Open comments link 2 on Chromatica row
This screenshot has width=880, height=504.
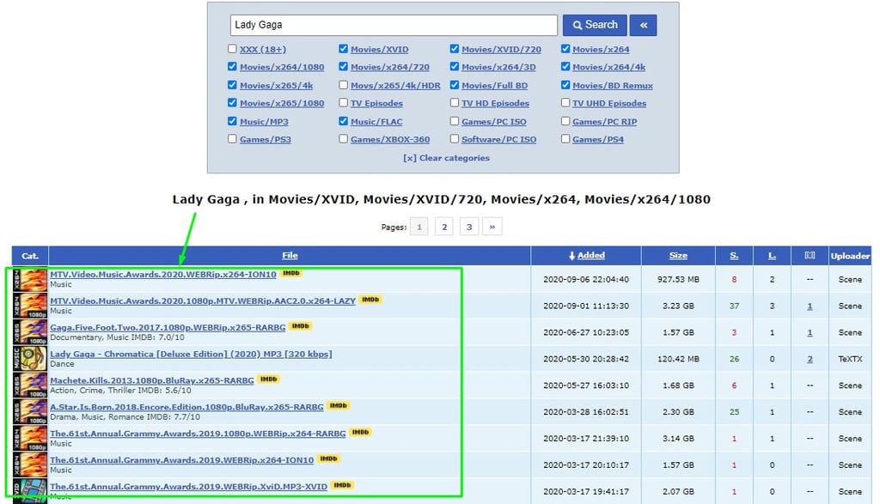coord(810,359)
